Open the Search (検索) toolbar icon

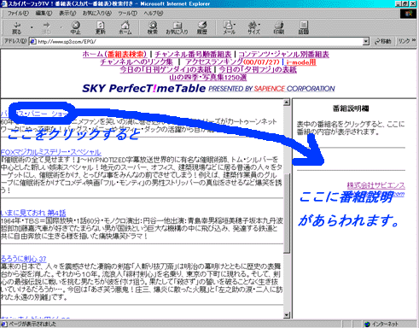(153, 27)
